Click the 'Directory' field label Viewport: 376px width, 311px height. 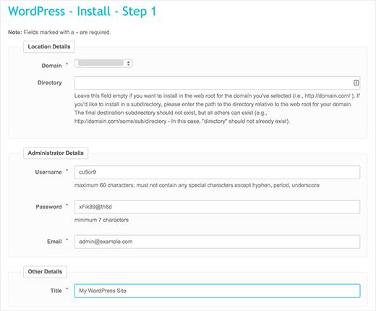pos(50,82)
